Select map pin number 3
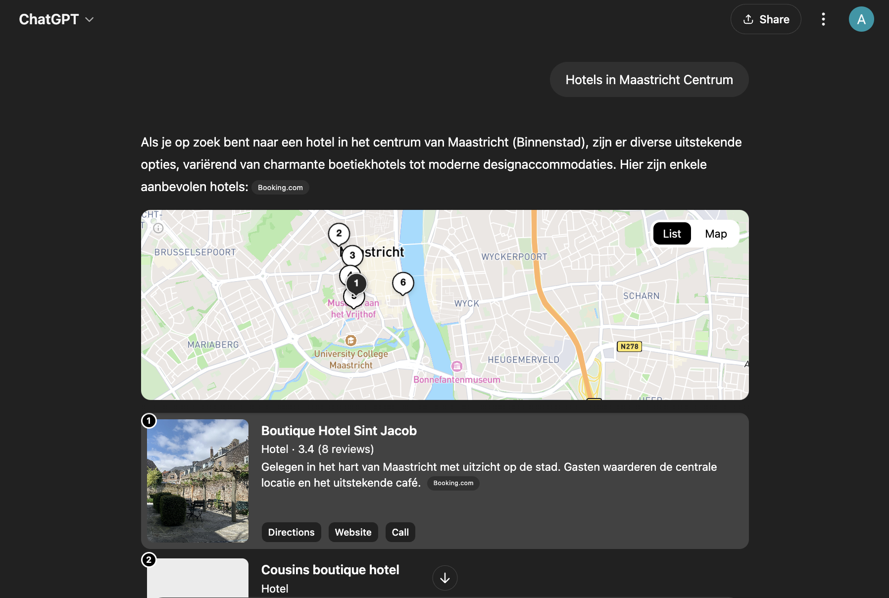The image size is (889, 598). tap(352, 255)
